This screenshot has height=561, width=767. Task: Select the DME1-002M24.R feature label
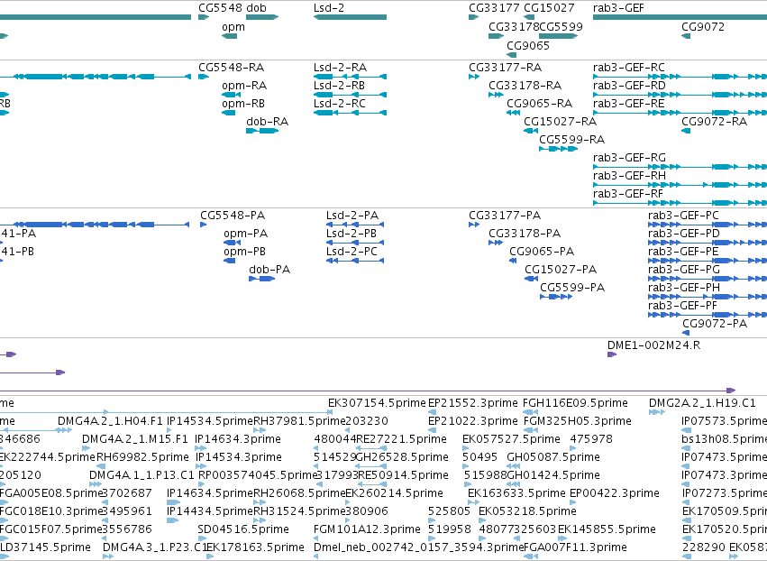tap(653, 345)
